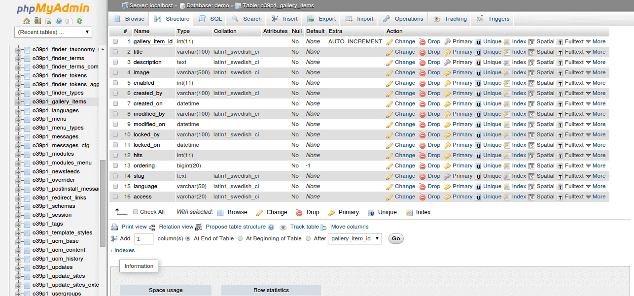This screenshot has width=634, height=296.
Task: Expand o39p1_finder_terms tree node
Action: click(18, 58)
